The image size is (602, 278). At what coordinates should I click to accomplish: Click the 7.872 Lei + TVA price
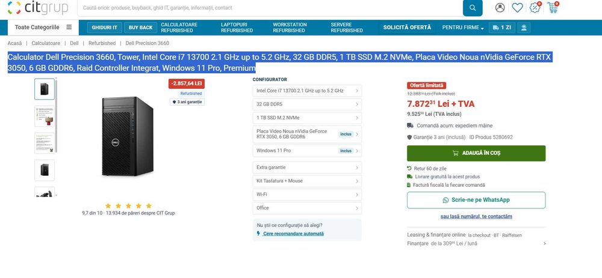pos(441,104)
